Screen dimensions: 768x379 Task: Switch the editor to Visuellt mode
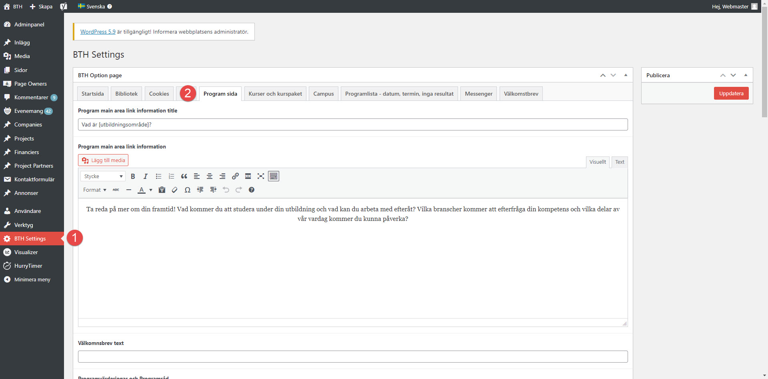coord(598,162)
